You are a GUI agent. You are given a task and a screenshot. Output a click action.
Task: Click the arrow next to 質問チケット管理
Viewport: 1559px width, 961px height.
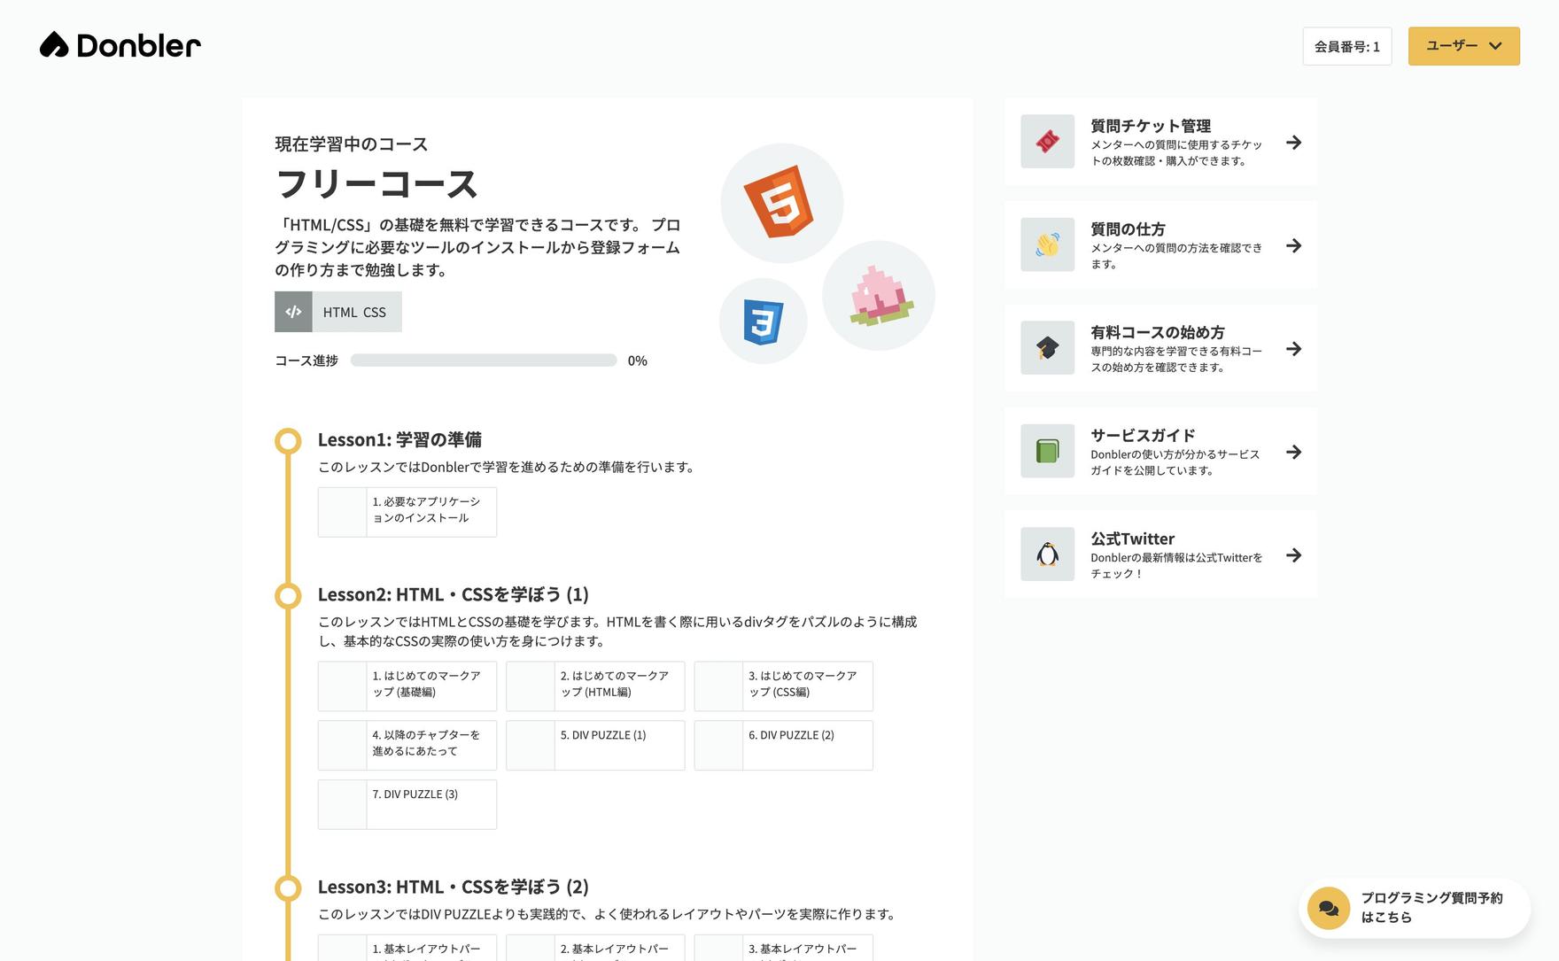click(x=1293, y=143)
